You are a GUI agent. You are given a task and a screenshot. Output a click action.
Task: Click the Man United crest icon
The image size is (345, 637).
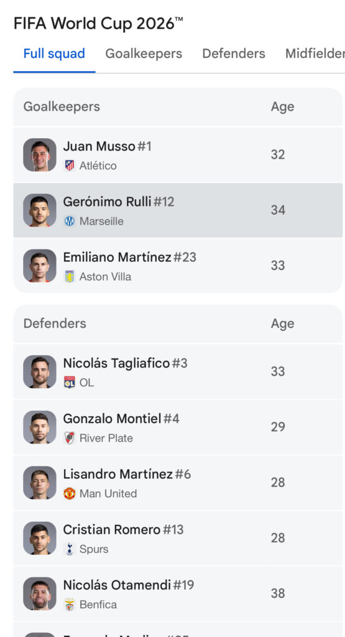[x=70, y=493]
